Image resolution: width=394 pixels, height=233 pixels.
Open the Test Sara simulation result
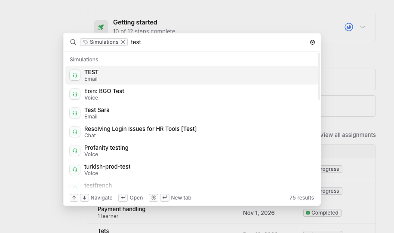pyautogui.click(x=192, y=113)
